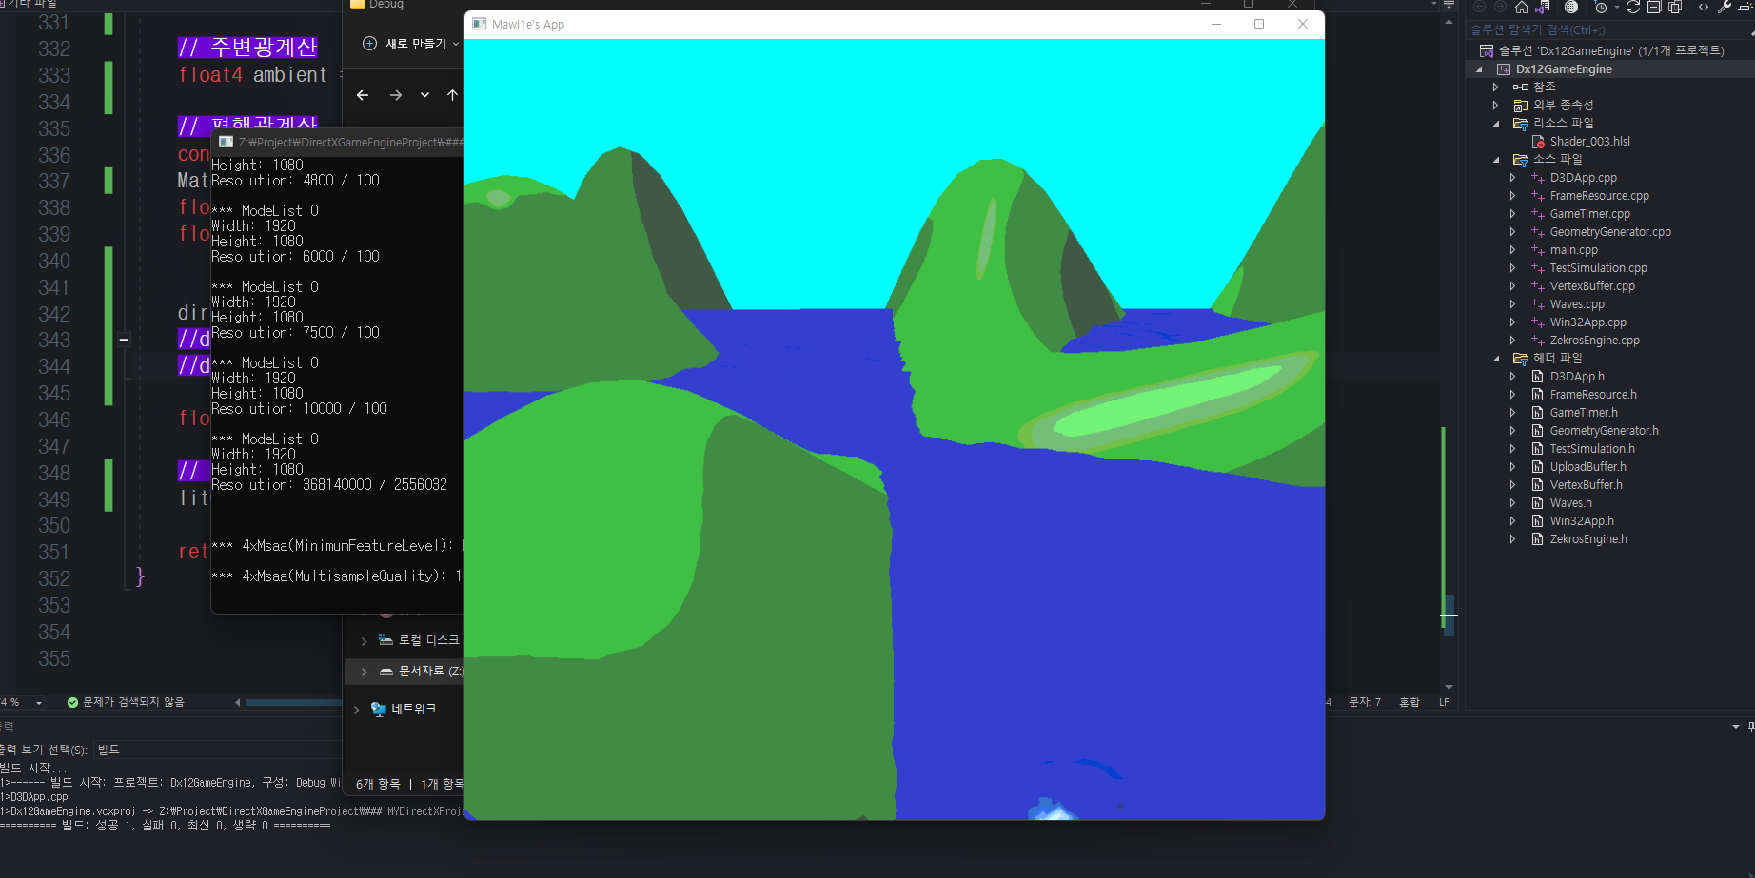Select solution 'Dx12GameEngine' root node
1755x878 pixels.
[1610, 50]
